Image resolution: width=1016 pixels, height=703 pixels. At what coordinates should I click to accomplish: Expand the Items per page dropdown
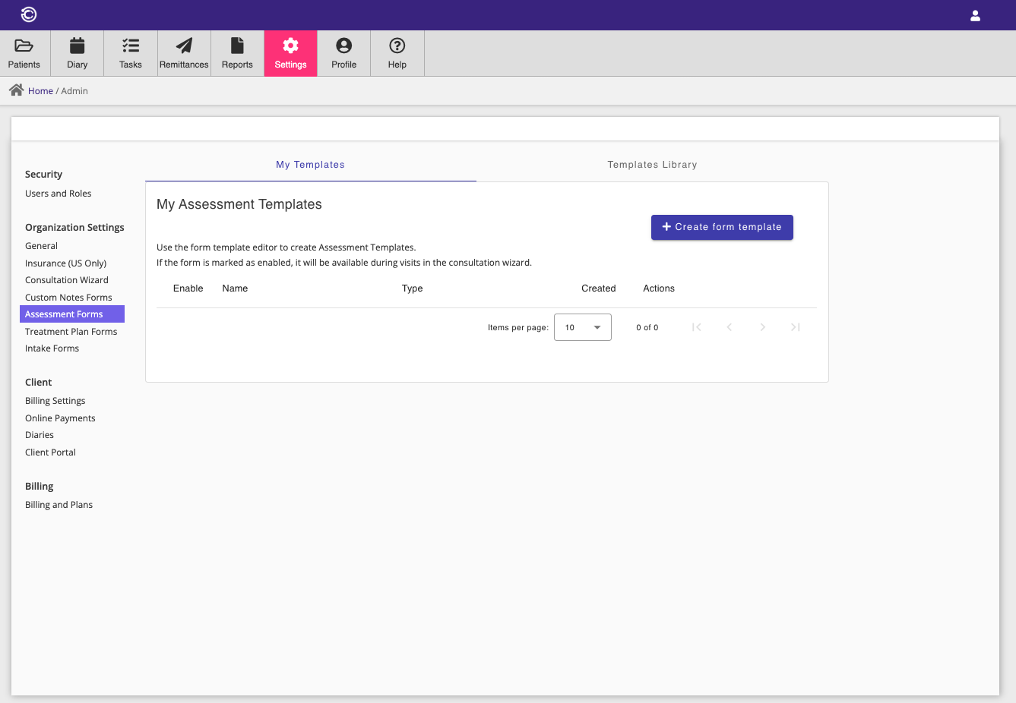583,327
